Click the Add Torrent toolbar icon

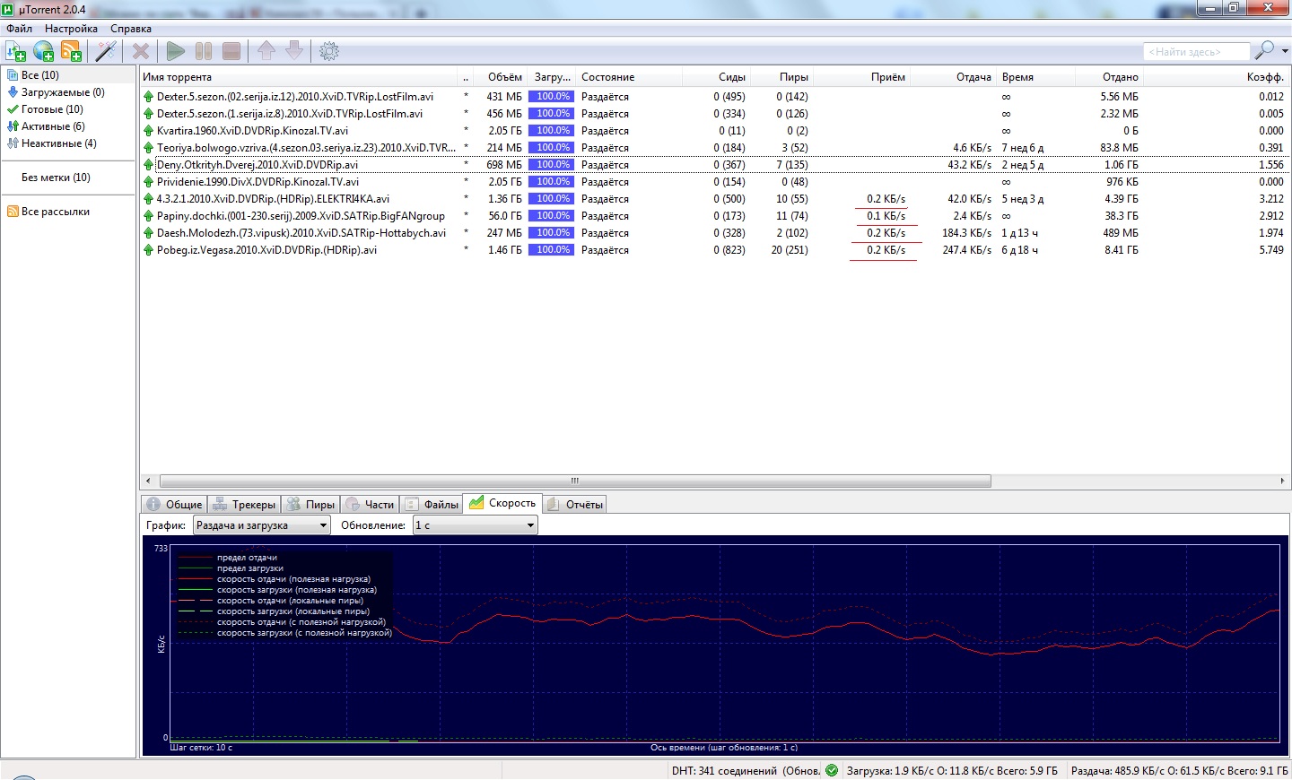(x=16, y=51)
